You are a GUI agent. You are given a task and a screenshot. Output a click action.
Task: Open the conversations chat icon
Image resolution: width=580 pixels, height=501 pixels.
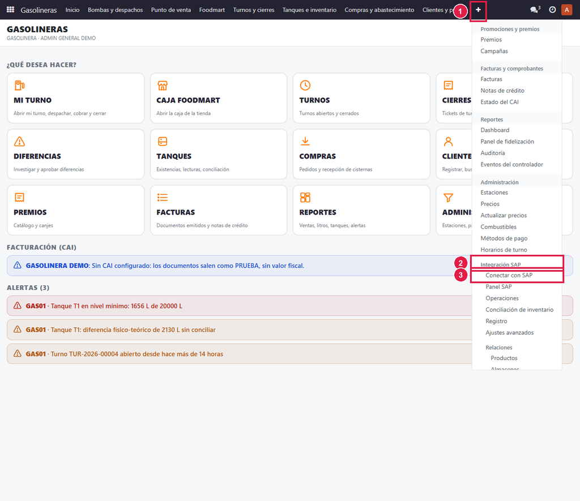pos(535,10)
